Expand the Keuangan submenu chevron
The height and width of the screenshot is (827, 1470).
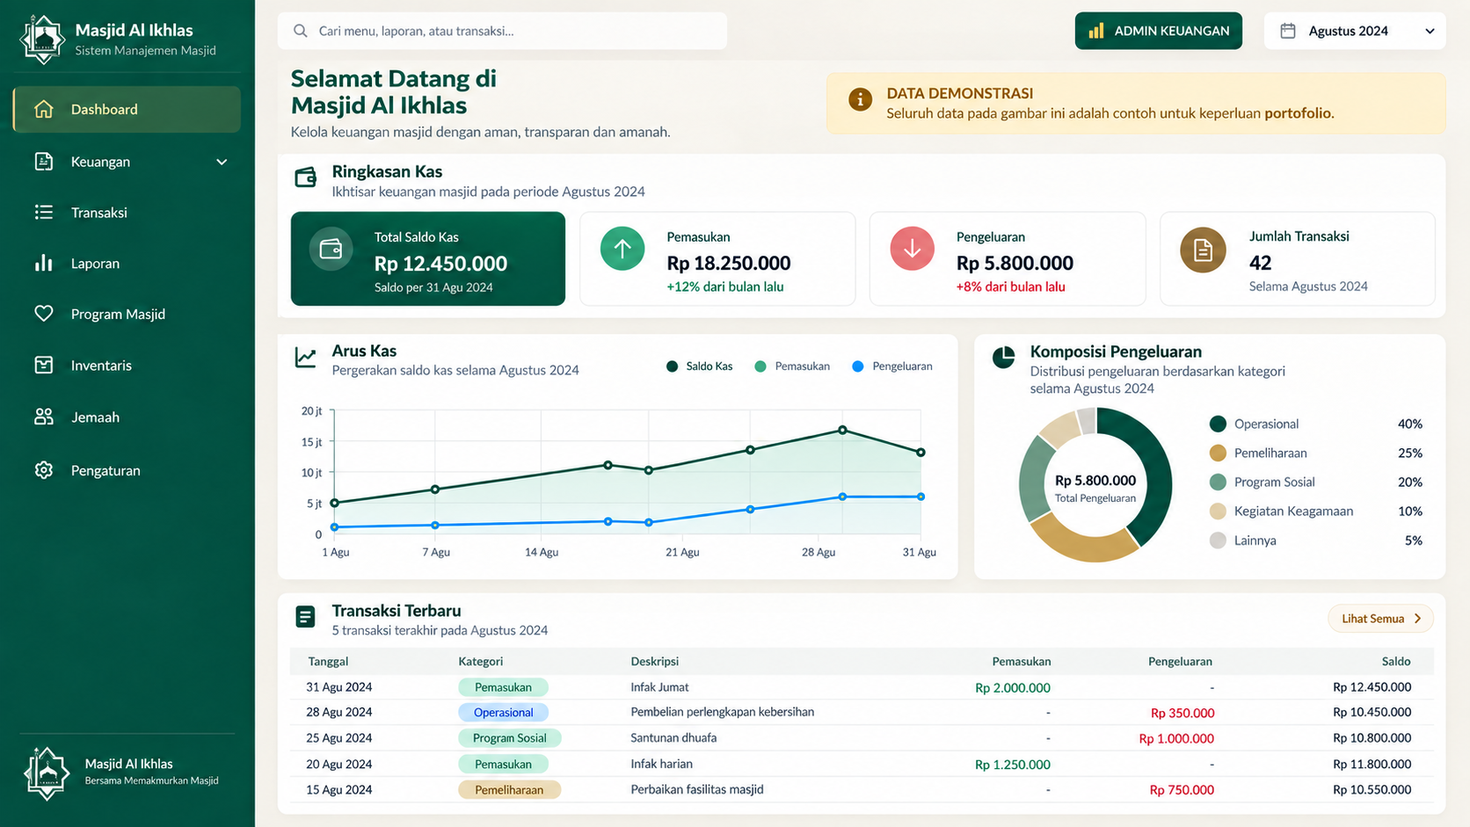(222, 162)
